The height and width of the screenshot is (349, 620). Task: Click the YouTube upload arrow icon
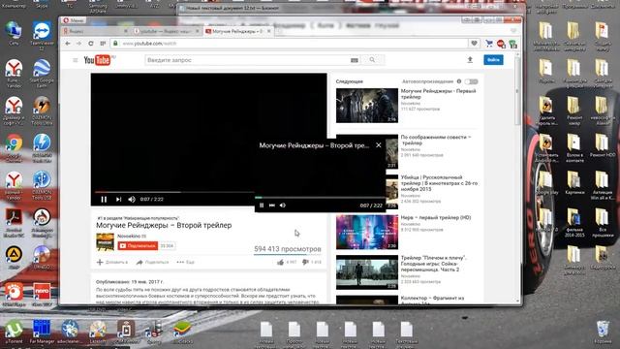coord(470,60)
